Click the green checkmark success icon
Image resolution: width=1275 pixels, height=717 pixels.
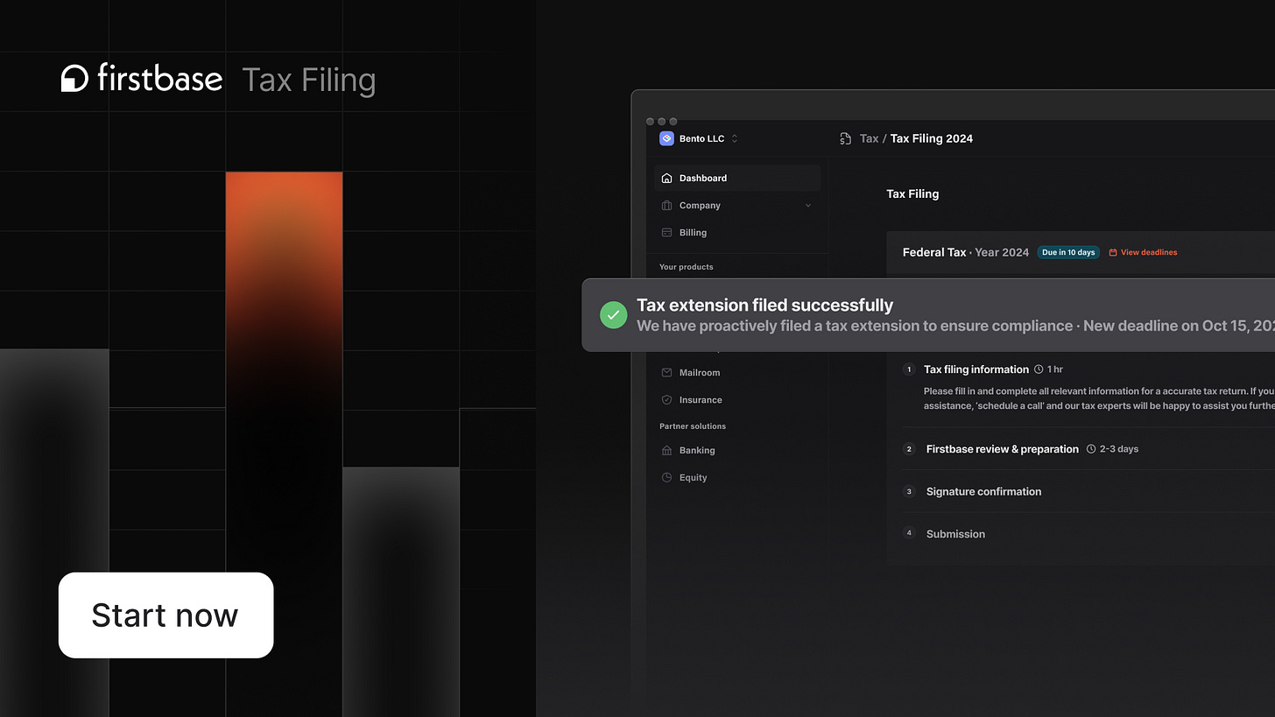(x=613, y=315)
